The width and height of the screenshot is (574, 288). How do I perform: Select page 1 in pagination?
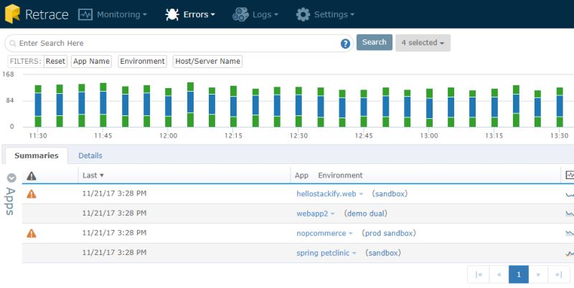[x=519, y=274]
